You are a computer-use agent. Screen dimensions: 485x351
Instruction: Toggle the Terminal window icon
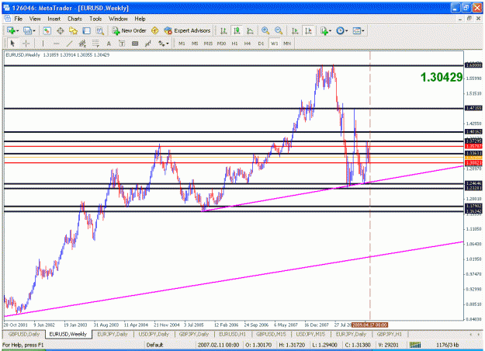(x=87, y=30)
